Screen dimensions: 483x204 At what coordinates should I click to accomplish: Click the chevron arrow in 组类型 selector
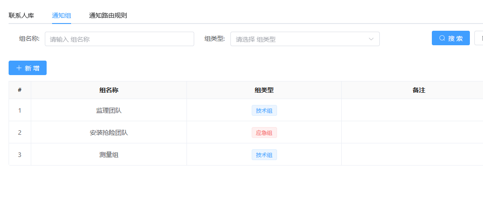pos(371,39)
